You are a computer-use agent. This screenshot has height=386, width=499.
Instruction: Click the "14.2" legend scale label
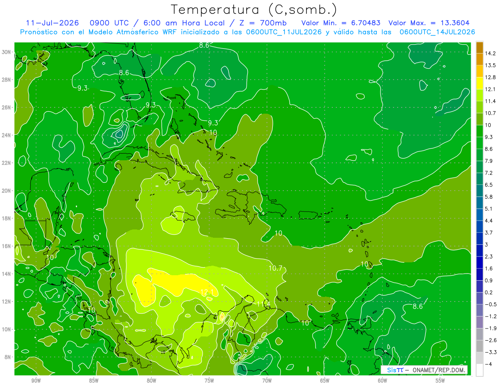coord(490,53)
